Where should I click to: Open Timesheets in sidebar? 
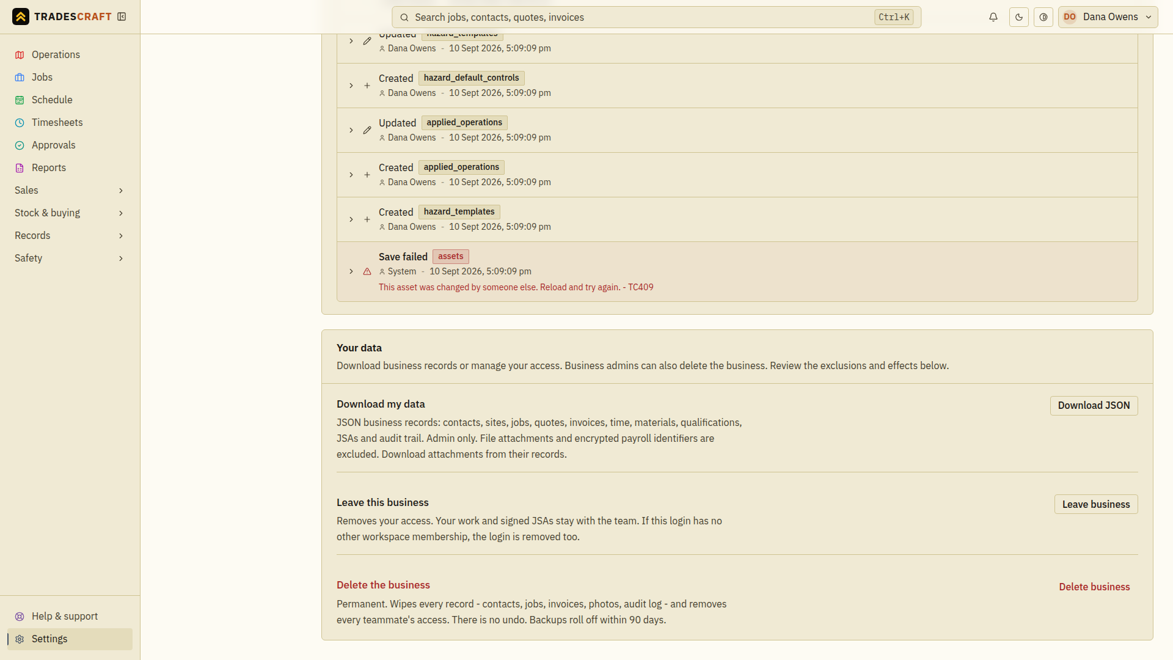pyautogui.click(x=70, y=122)
